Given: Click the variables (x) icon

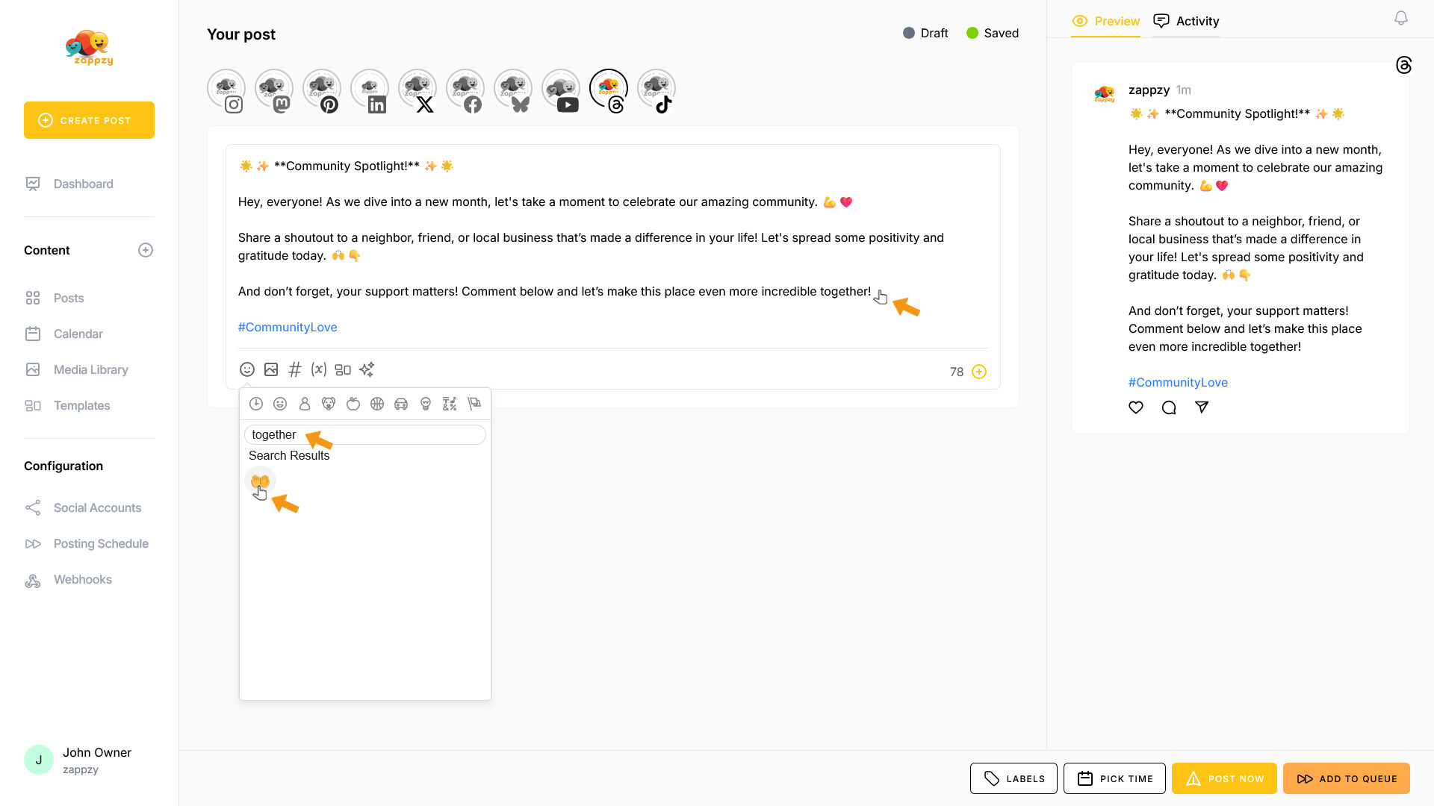Looking at the screenshot, I should [319, 369].
